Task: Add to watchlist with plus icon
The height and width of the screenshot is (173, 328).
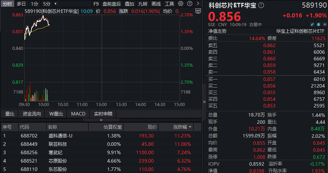Action: 324,24
